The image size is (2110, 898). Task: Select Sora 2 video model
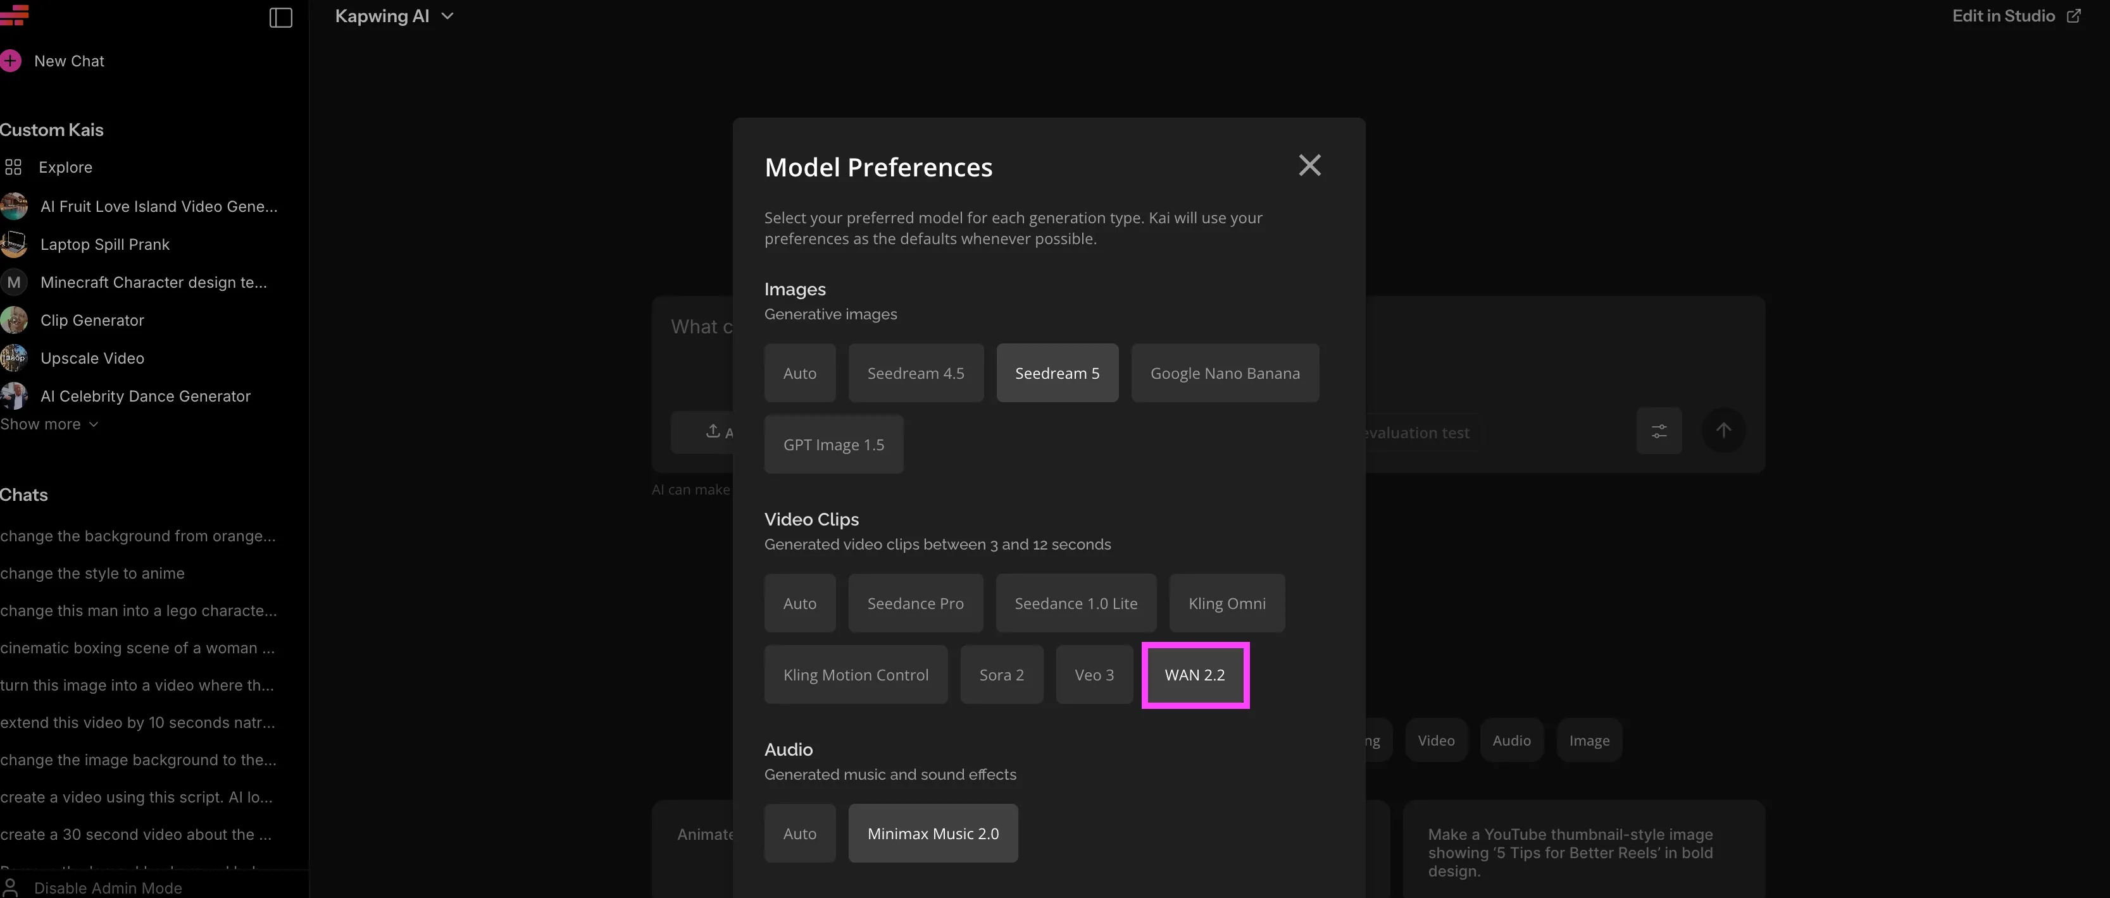pos(1001,675)
